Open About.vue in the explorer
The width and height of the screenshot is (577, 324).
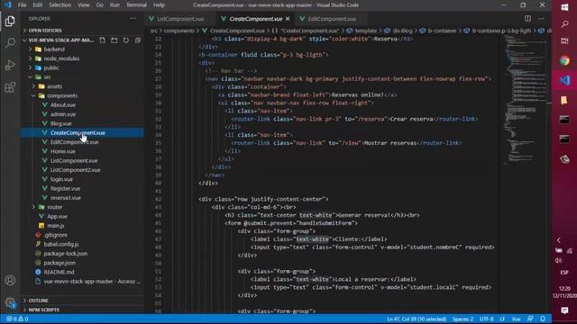[62, 105]
